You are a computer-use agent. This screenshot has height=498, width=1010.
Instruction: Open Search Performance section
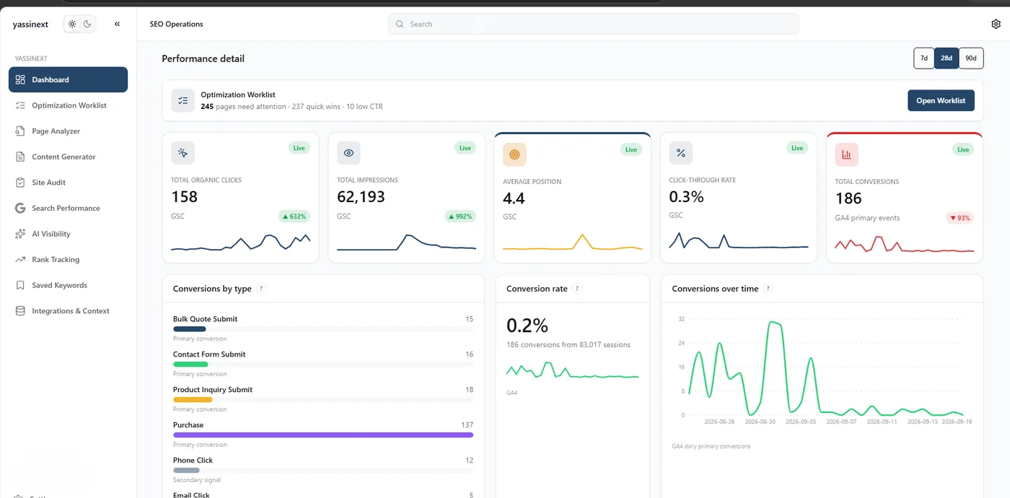tap(68, 208)
